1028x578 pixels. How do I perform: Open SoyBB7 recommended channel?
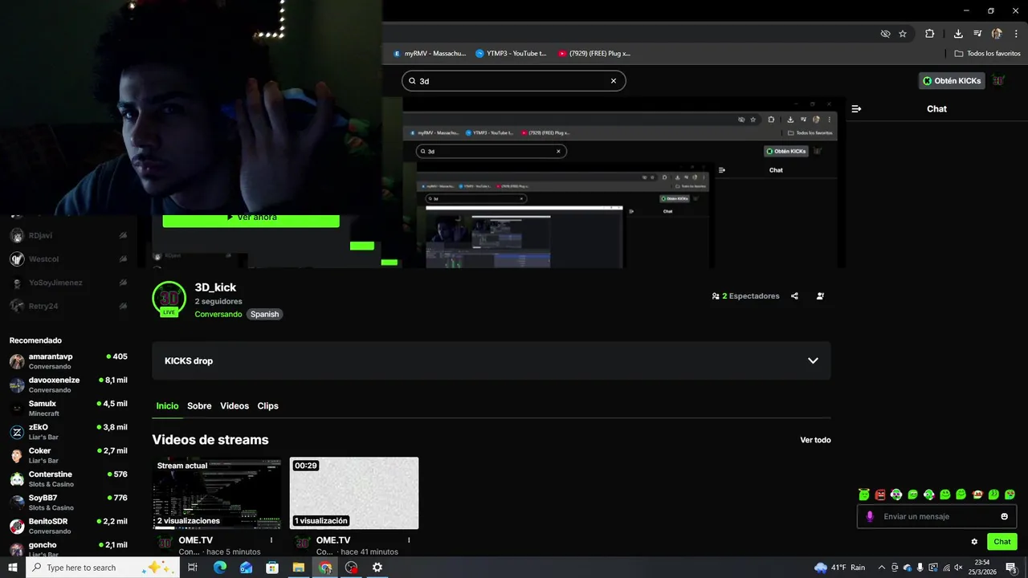point(68,503)
